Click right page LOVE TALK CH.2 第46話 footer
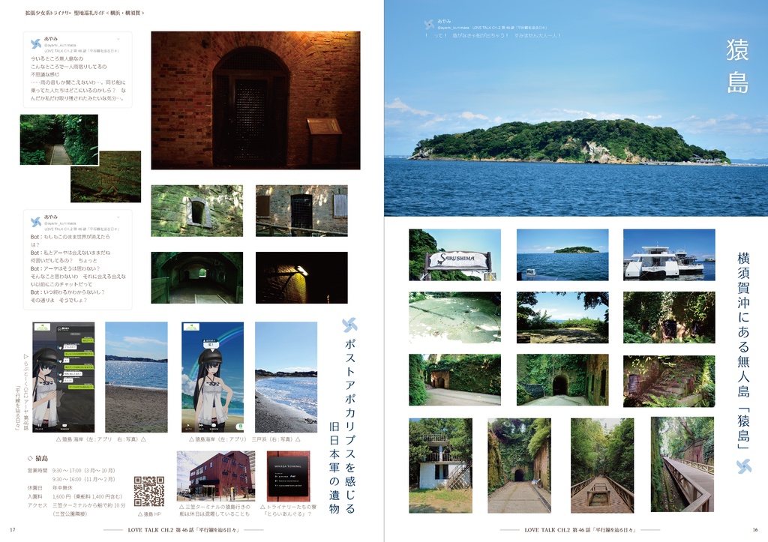Screen dimensions: 768x542 [x=580, y=530]
